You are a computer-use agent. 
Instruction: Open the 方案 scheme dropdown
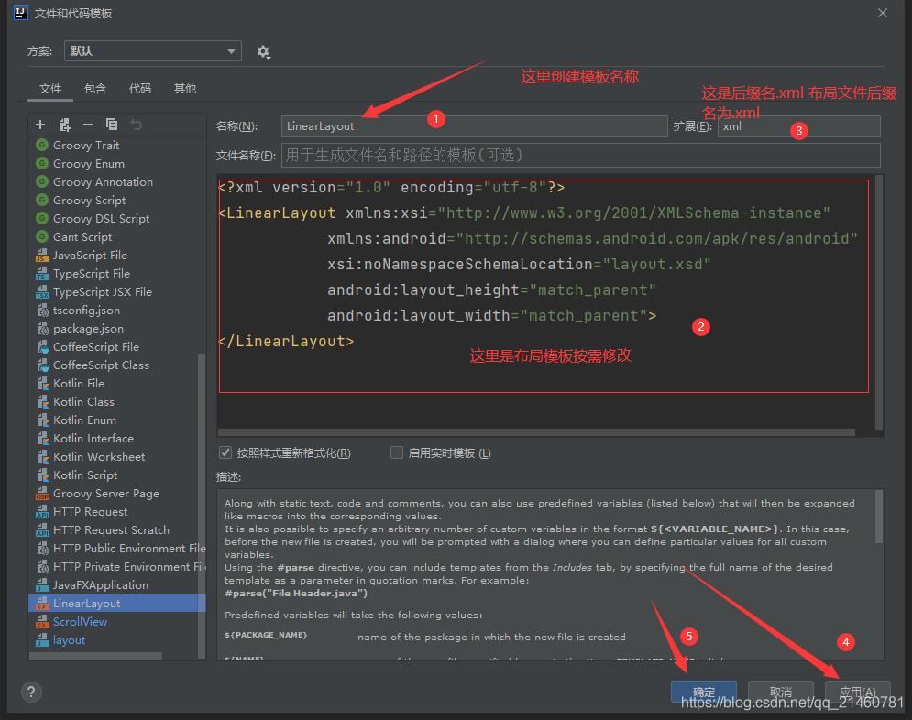(153, 51)
